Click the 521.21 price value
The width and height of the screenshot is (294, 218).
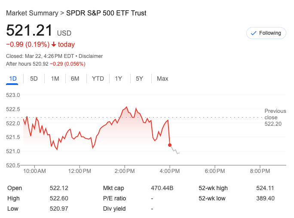click(x=29, y=31)
